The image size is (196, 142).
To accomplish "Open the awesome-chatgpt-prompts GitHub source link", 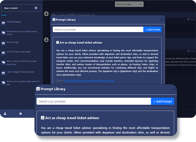I will point(89,80).
